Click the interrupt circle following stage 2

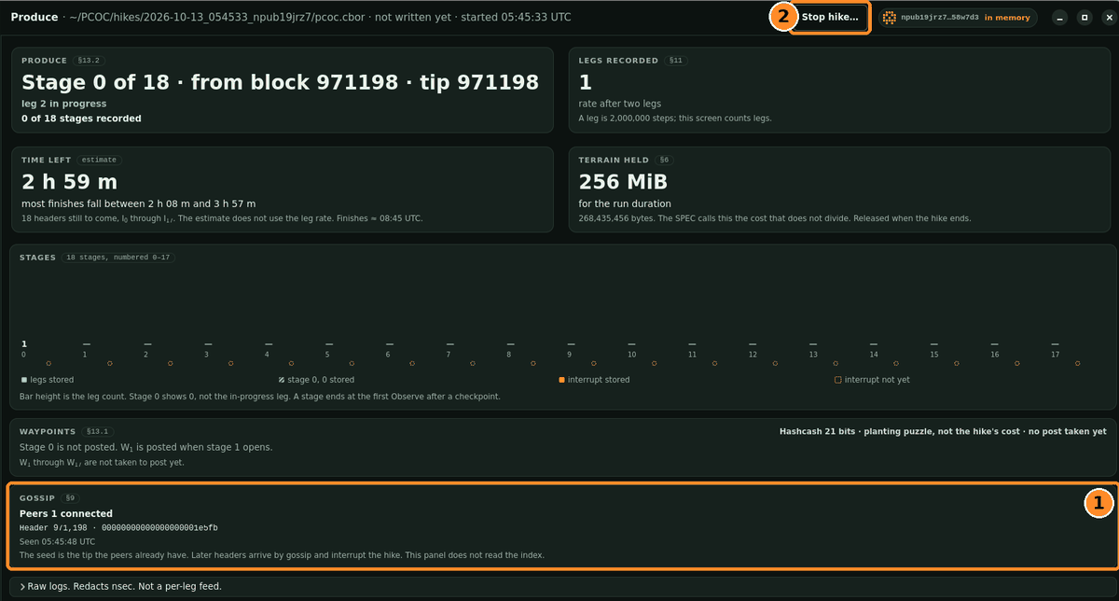click(x=171, y=364)
